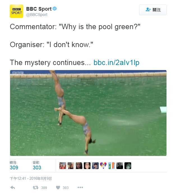Click the blue verified badge
The height and width of the screenshot is (194, 176).
click(55, 9)
